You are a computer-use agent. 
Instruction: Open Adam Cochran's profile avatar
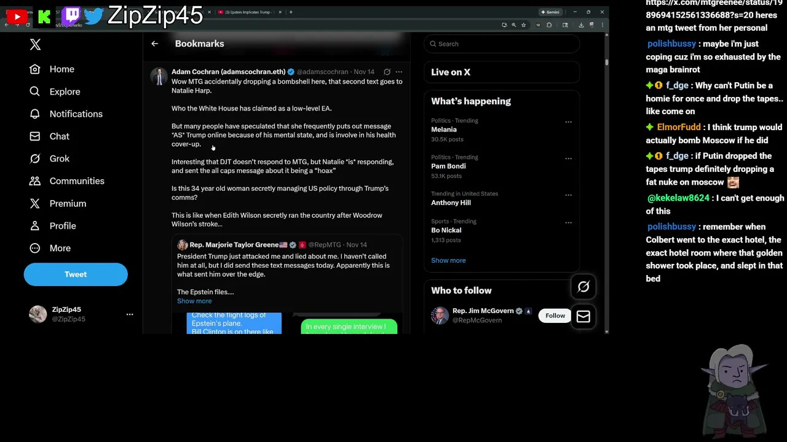pyautogui.click(x=159, y=76)
